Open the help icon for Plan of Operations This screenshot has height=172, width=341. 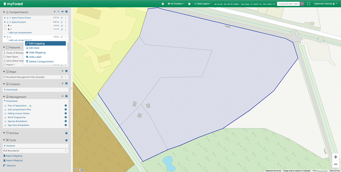[x=66, y=105]
